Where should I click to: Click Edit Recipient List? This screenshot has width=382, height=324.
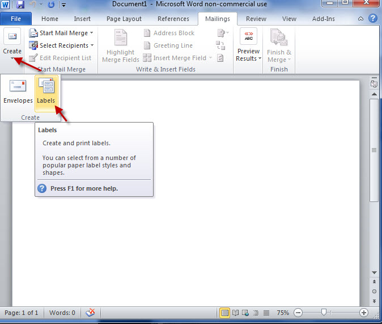click(x=60, y=58)
